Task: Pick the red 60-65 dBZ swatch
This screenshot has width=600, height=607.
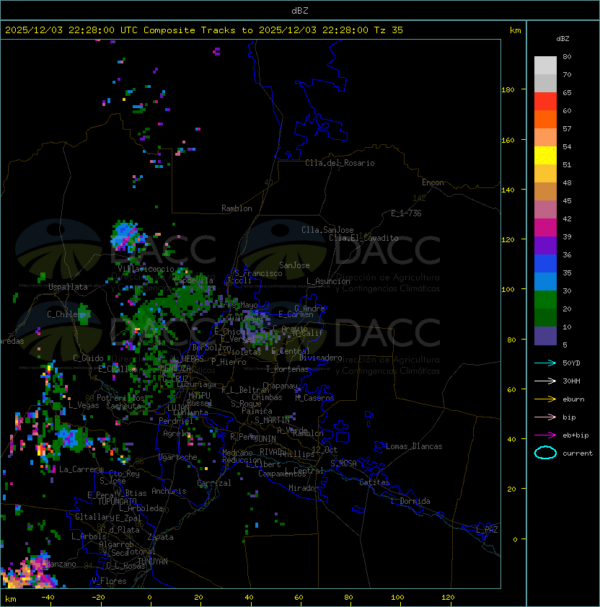Action: coord(545,102)
